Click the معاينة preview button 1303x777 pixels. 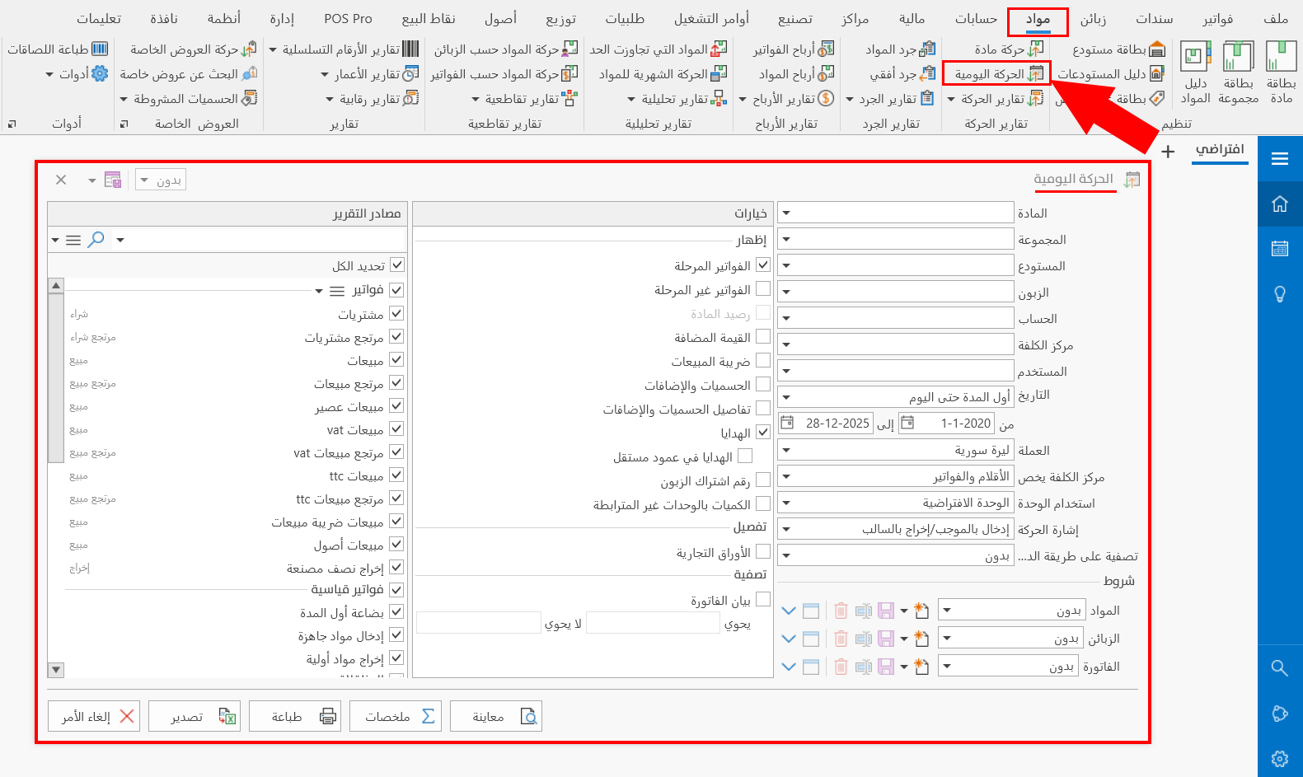(496, 716)
